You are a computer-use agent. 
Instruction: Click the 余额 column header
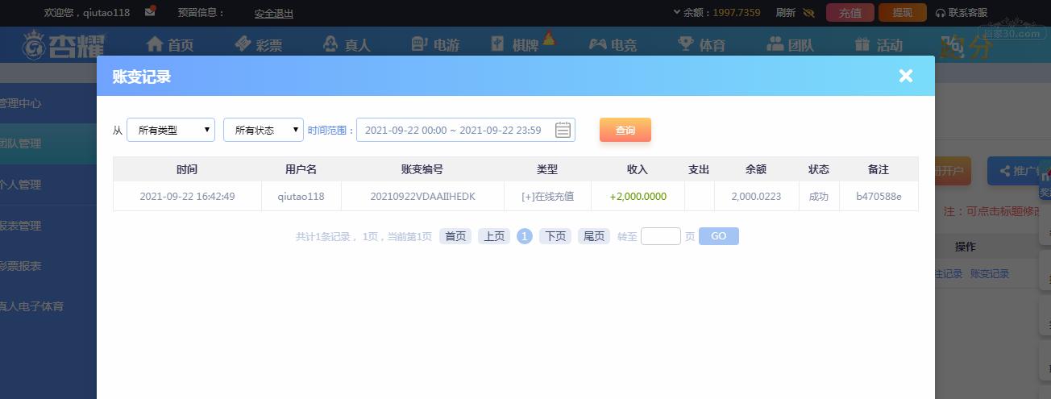tap(756, 169)
